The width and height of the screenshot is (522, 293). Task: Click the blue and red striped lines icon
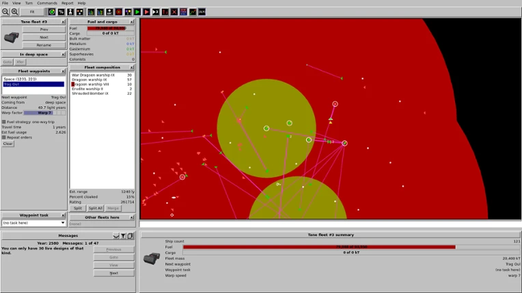pyautogui.click(x=183, y=12)
